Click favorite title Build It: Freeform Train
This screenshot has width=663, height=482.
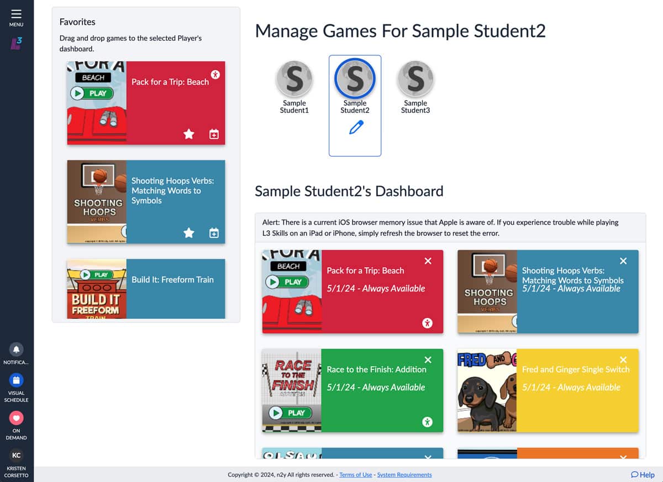(172, 279)
